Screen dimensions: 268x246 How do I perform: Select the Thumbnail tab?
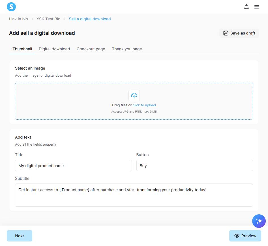[22, 49]
